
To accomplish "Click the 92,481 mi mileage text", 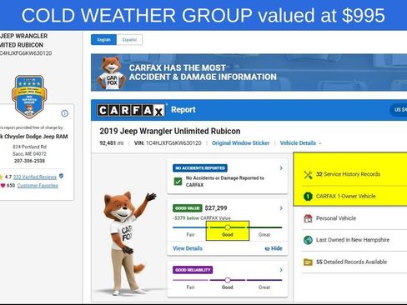I will [112, 143].
